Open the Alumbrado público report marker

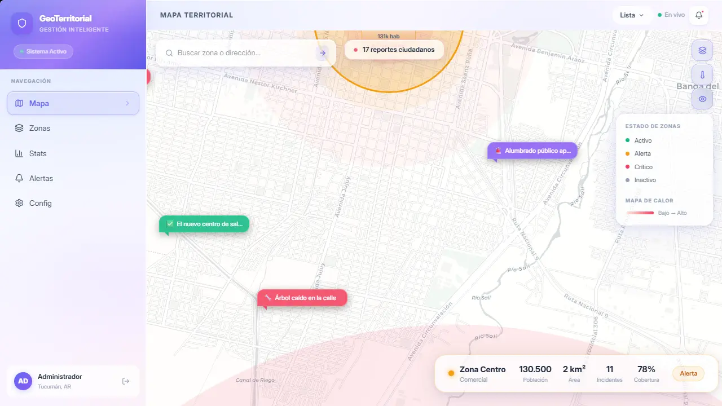[x=532, y=151]
